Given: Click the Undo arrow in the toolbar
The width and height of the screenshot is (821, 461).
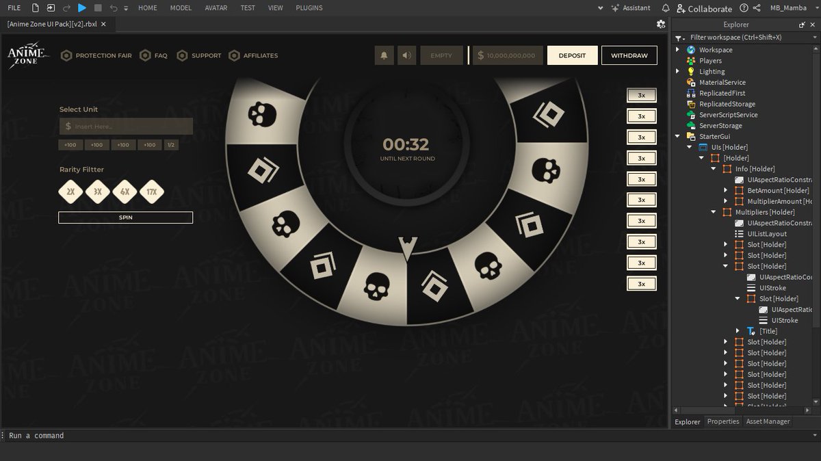Looking at the screenshot, I should [114, 8].
